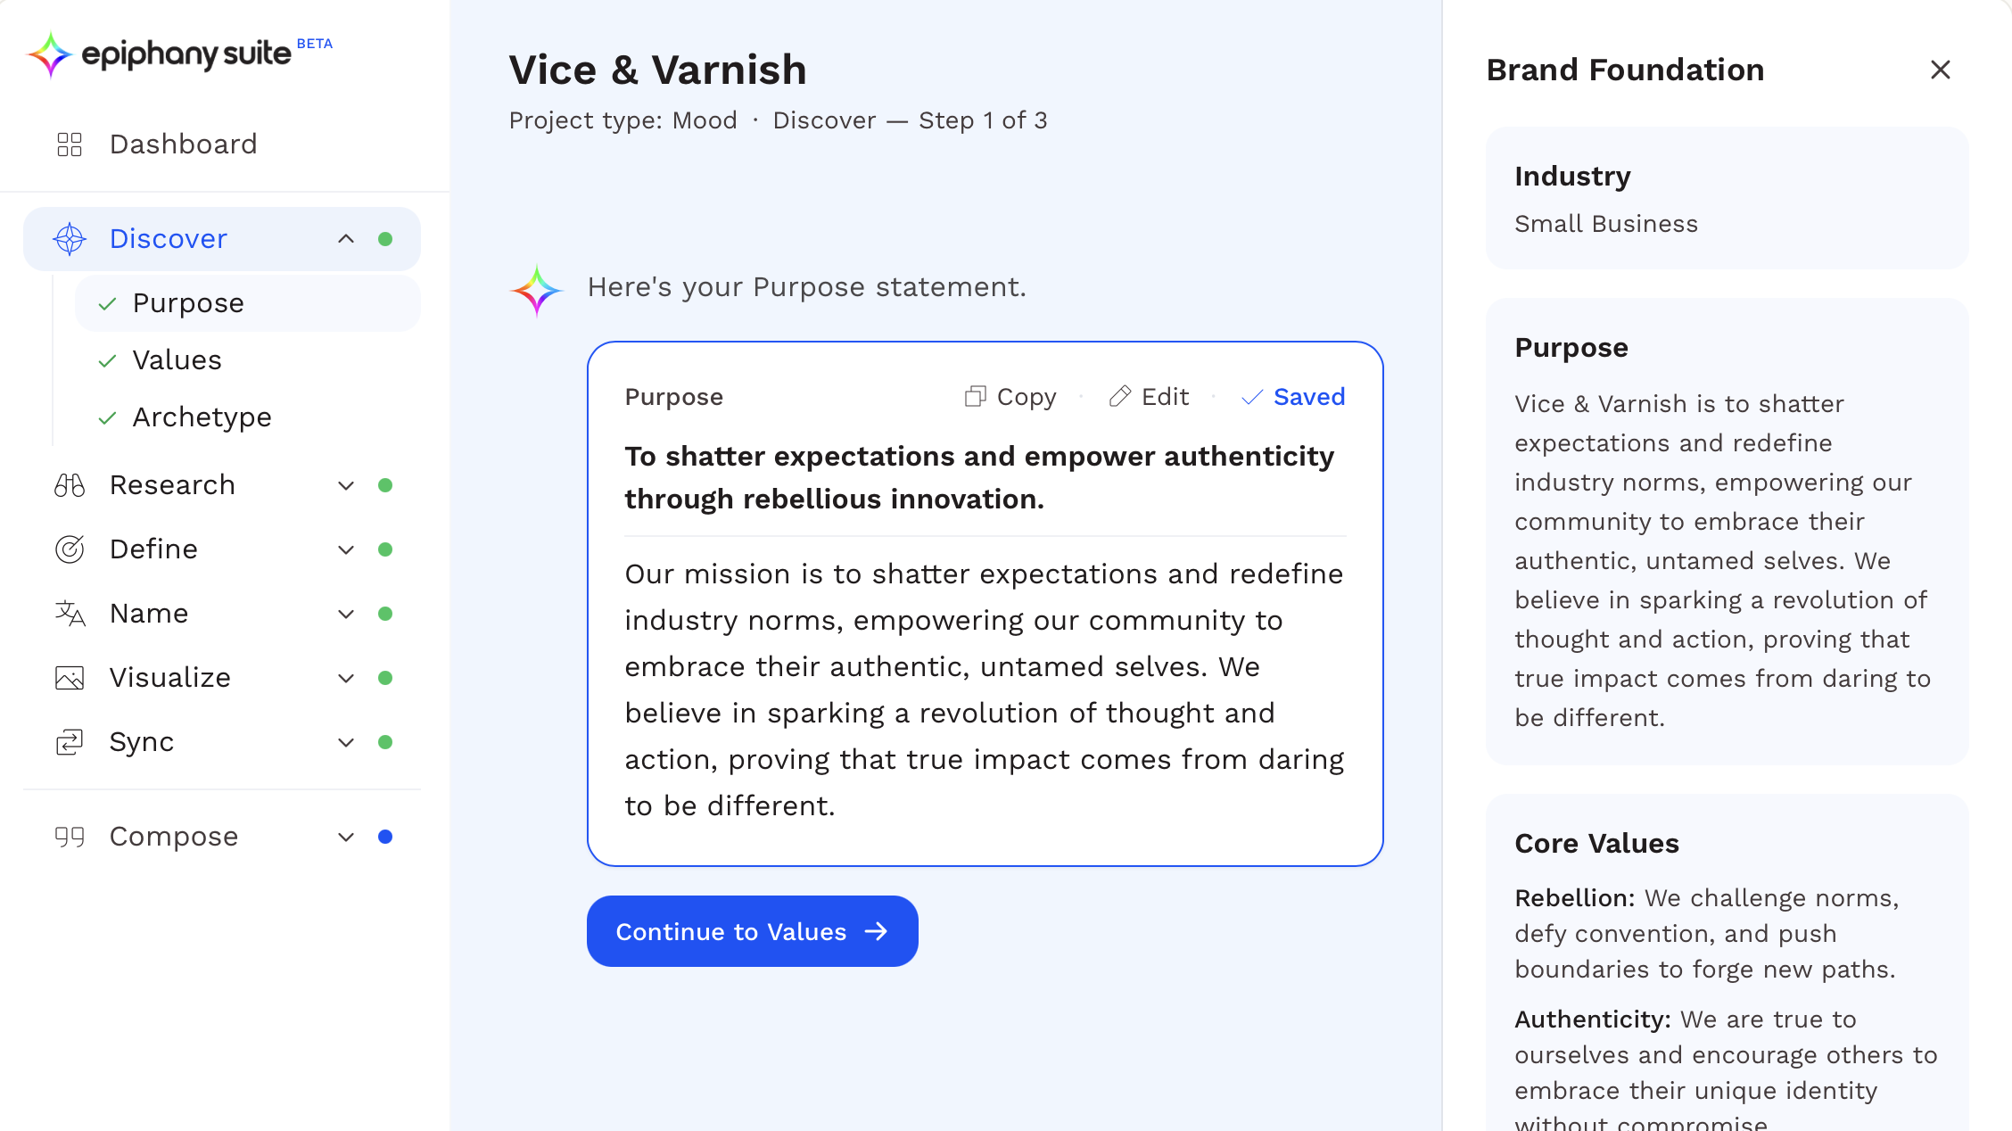
Task: Click the Epiphany Suite logo
Action: (178, 54)
